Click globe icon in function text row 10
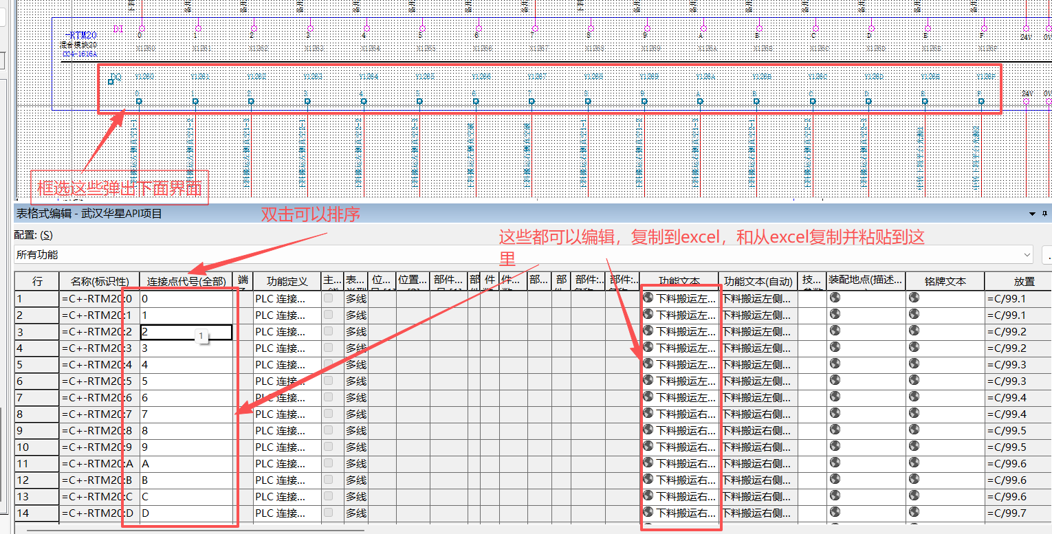The image size is (1052, 534). (648, 447)
